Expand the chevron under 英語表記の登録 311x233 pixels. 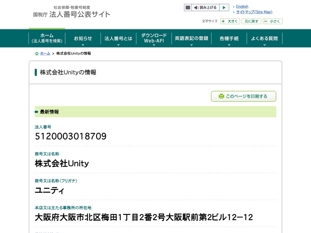tap(192, 45)
